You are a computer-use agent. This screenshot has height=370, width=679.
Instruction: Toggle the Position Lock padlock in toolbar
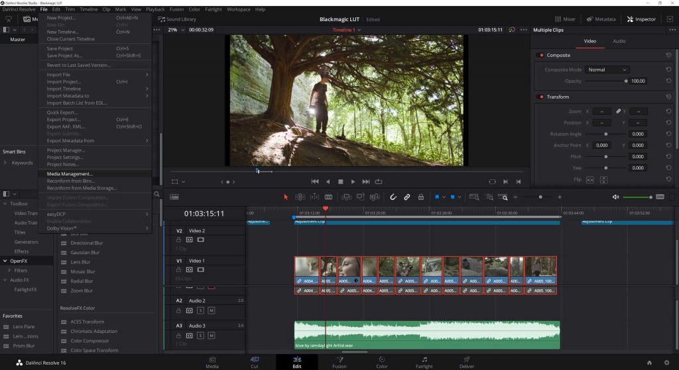tap(421, 197)
